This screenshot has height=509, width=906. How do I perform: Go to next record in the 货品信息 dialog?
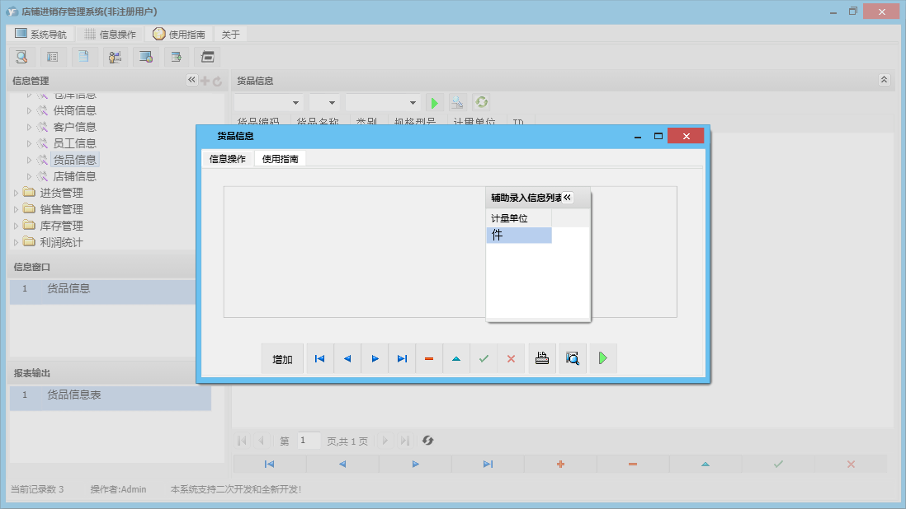[375, 359]
